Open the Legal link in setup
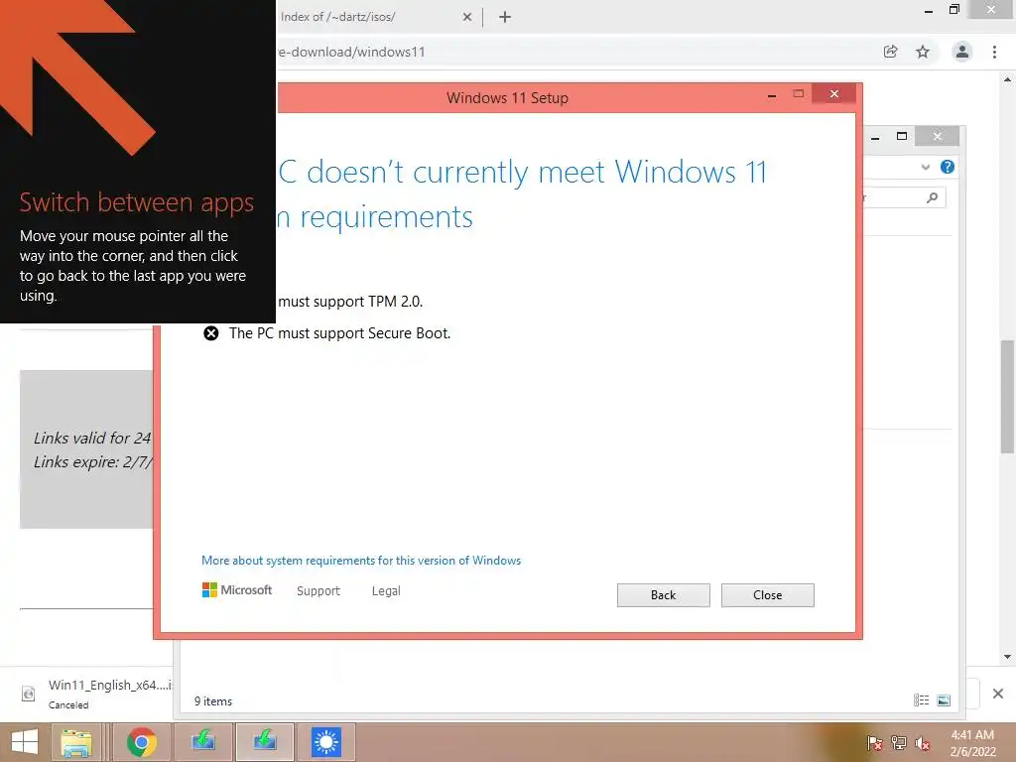 pyautogui.click(x=386, y=591)
